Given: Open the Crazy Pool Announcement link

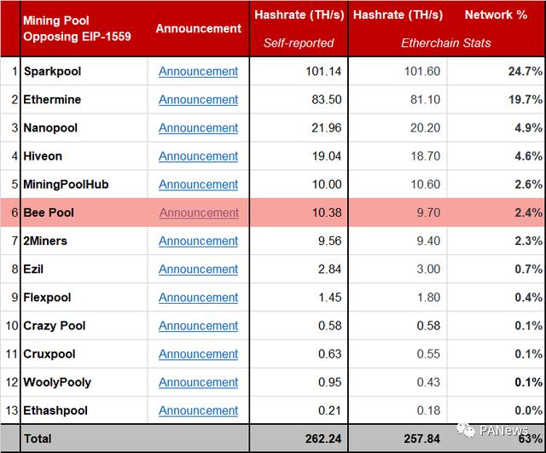Looking at the screenshot, I should tap(198, 326).
